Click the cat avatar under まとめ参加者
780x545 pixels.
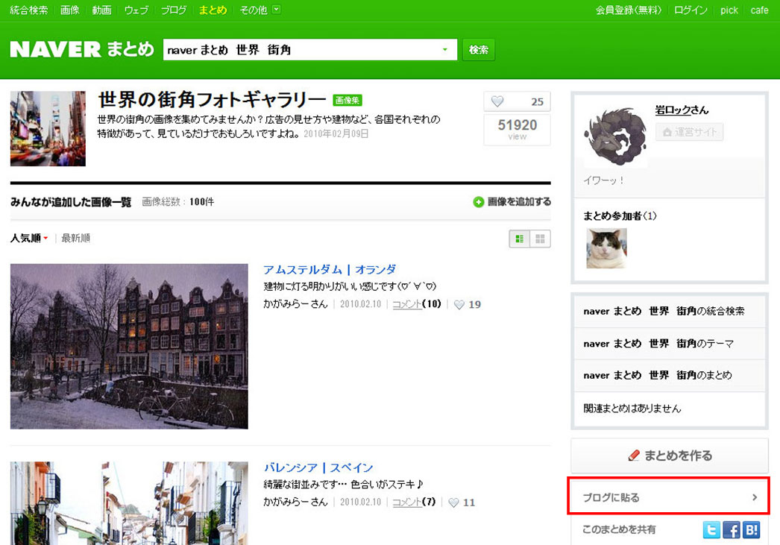coord(606,248)
